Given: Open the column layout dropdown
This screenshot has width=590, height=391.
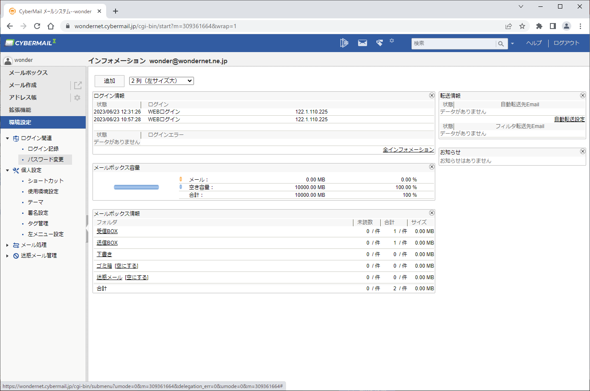Looking at the screenshot, I should 162,81.
